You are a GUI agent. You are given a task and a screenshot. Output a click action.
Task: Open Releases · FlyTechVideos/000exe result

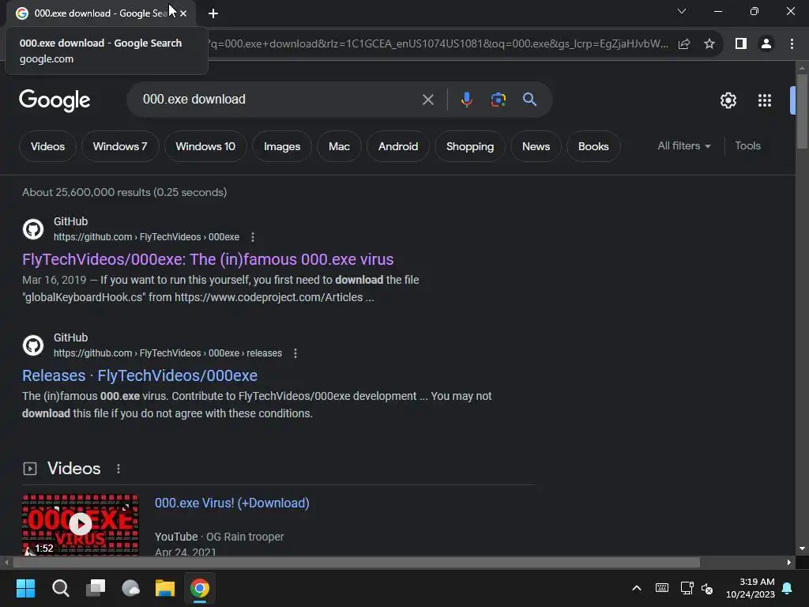coord(140,375)
